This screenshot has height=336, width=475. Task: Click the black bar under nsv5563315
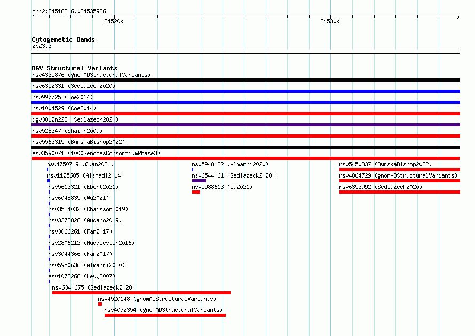(246, 147)
